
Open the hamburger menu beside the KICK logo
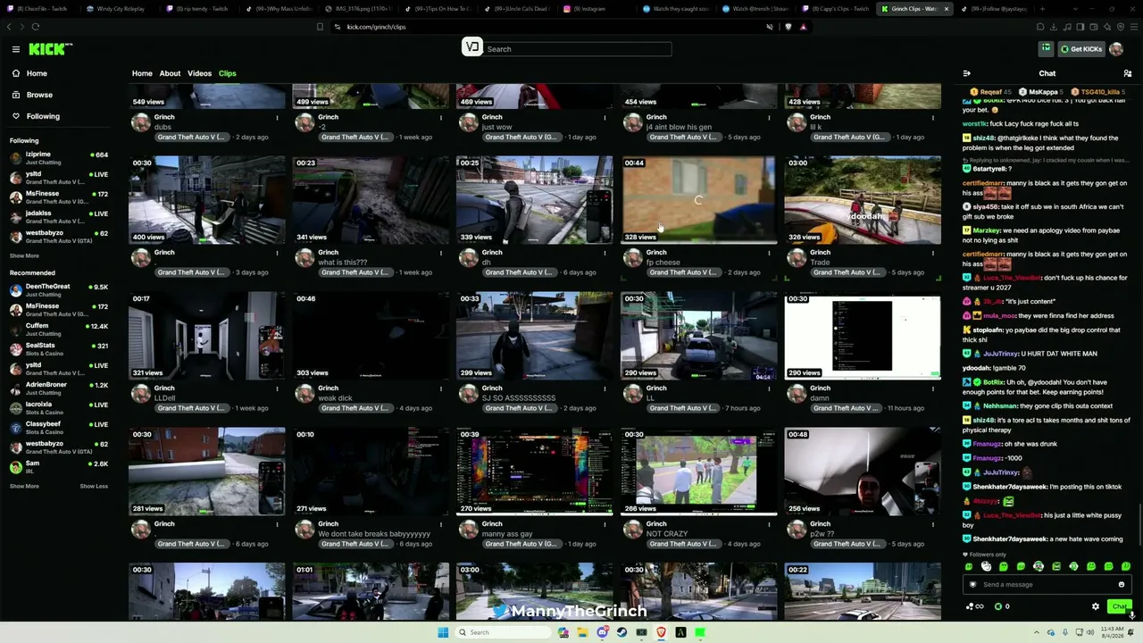(x=15, y=49)
